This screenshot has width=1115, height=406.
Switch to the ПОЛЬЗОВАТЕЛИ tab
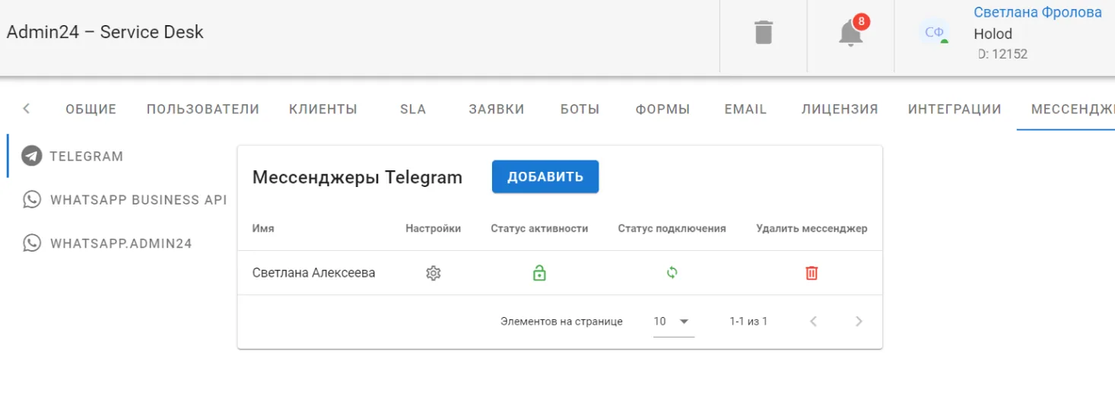(203, 109)
